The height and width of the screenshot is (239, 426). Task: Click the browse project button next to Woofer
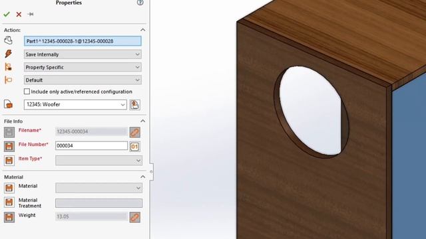[134, 105]
